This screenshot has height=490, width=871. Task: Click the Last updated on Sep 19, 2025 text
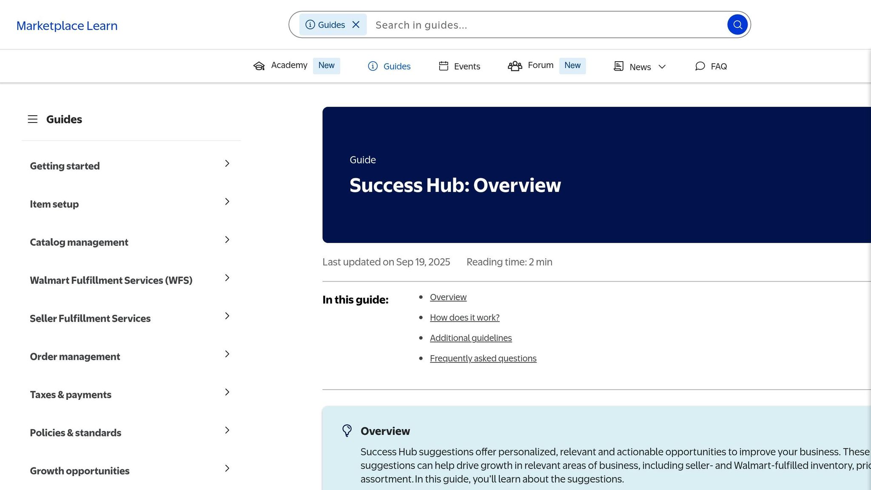click(386, 262)
